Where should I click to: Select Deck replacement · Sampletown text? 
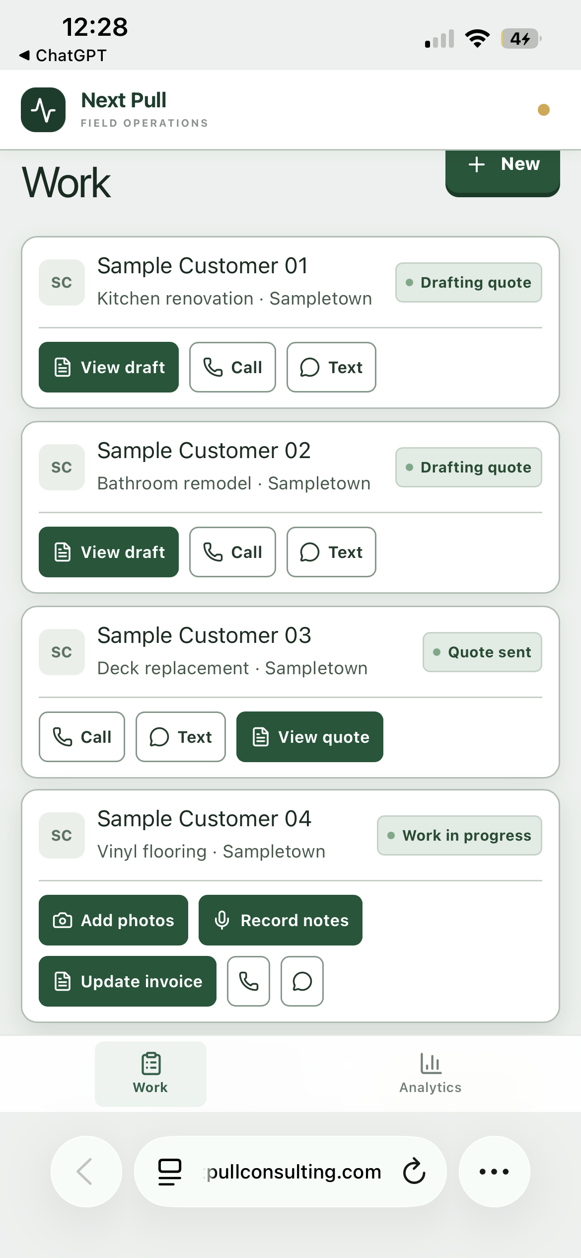pos(232,668)
